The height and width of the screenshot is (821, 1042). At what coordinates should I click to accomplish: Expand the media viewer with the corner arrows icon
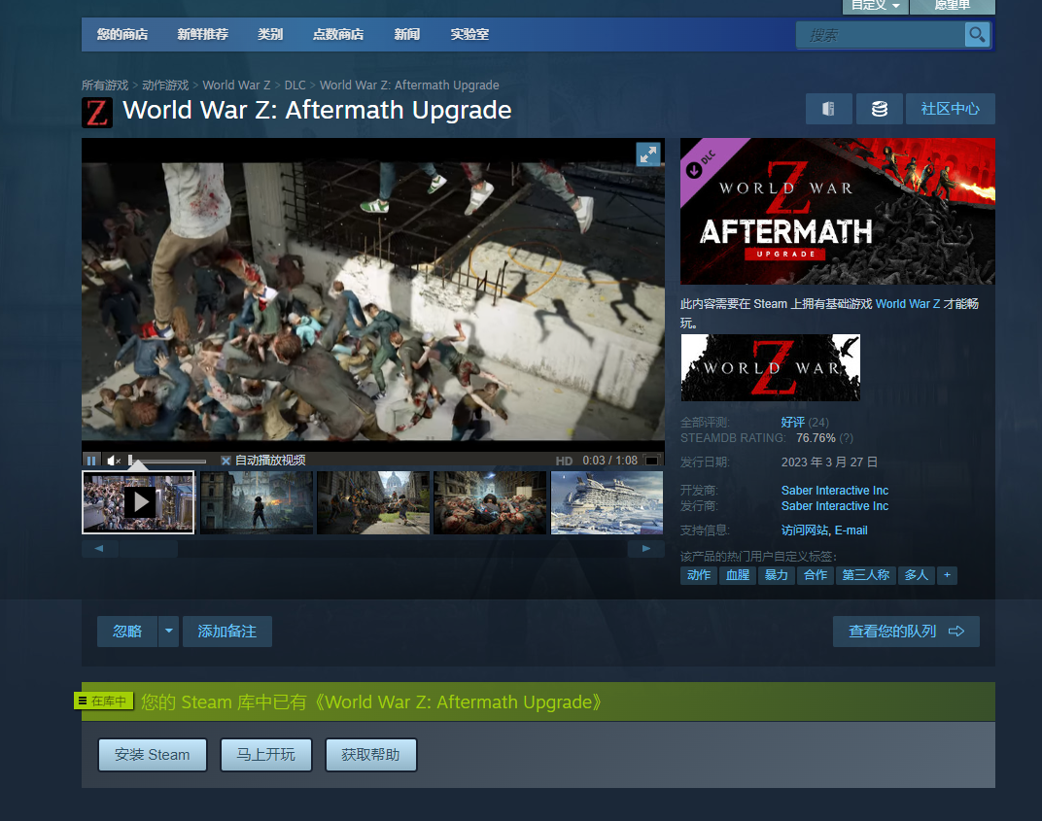(648, 154)
